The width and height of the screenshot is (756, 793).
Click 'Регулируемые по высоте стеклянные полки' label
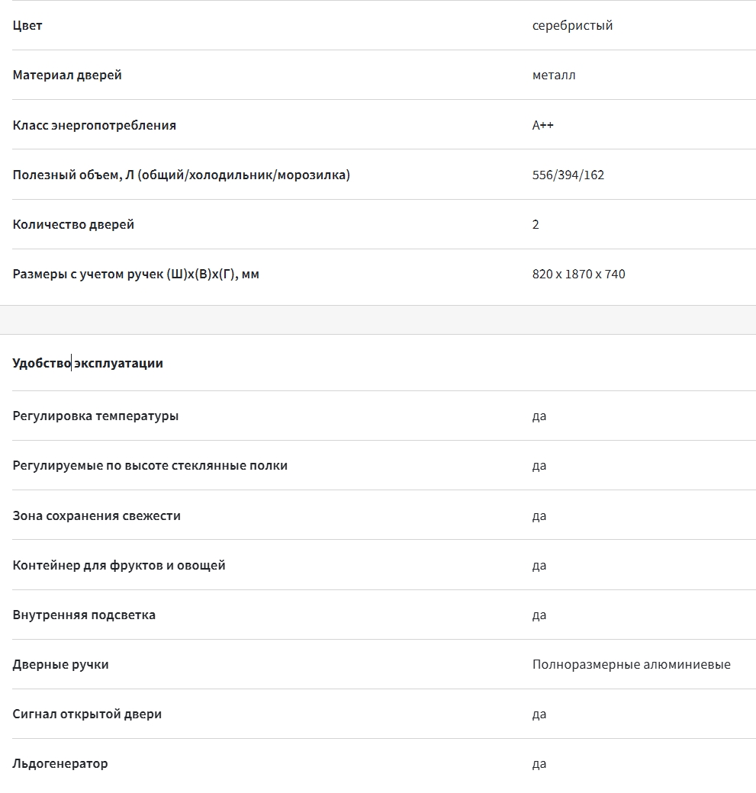click(150, 465)
